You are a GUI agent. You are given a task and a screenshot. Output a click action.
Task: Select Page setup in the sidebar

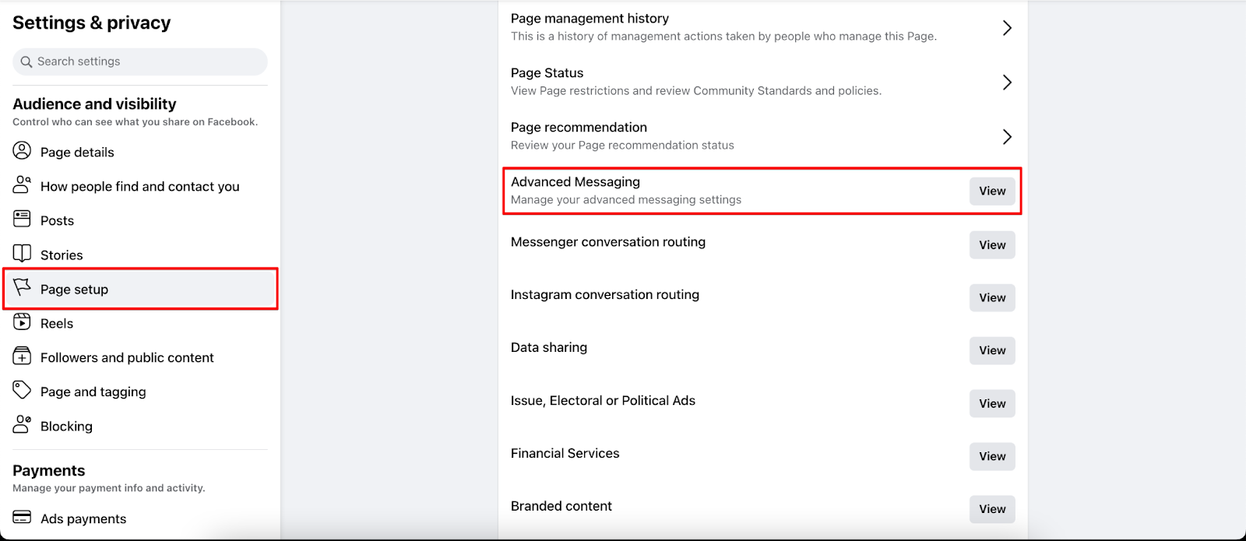[140, 289]
